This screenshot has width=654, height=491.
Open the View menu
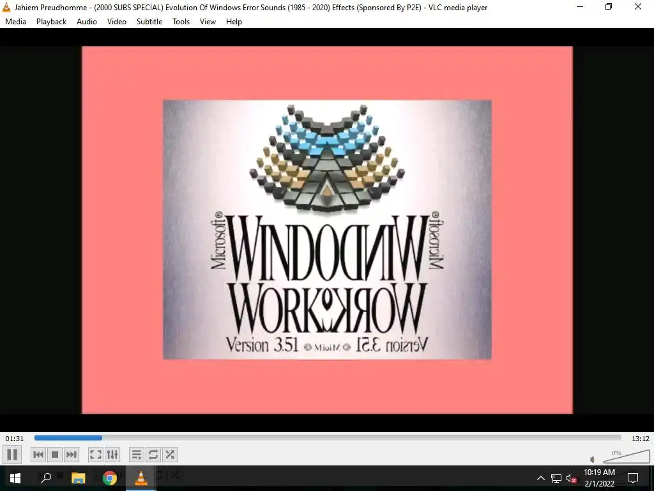click(x=208, y=22)
